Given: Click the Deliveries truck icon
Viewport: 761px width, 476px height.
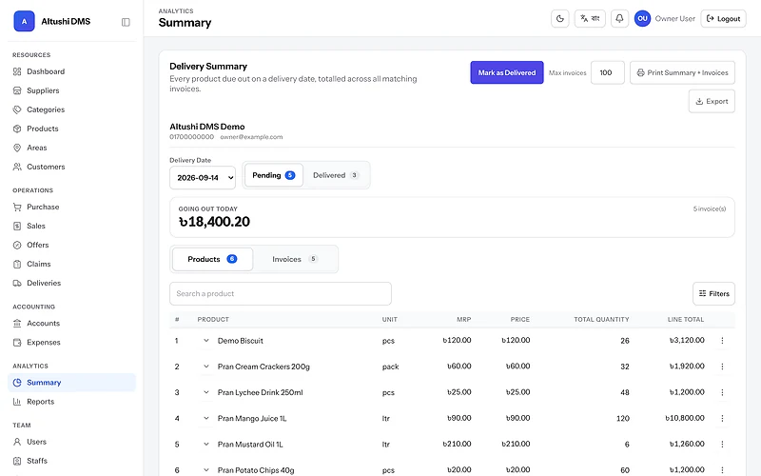Looking at the screenshot, I should (x=17, y=283).
